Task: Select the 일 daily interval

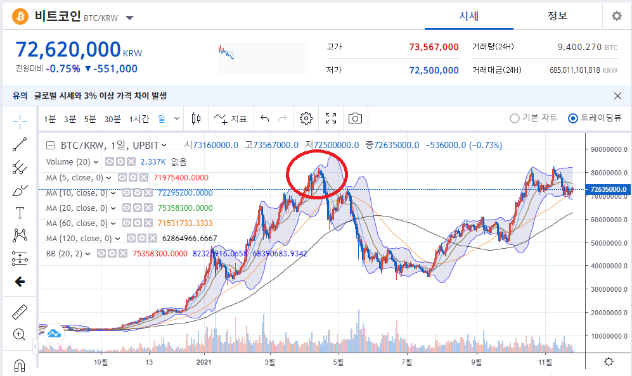Action: [x=162, y=119]
